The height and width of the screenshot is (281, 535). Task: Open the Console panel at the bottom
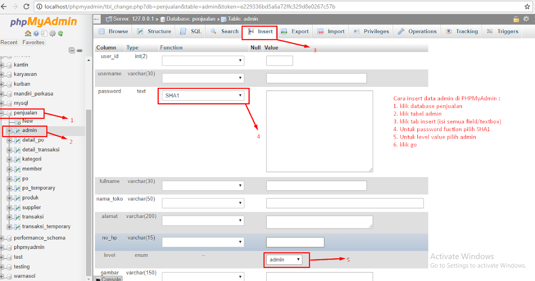coord(110,278)
